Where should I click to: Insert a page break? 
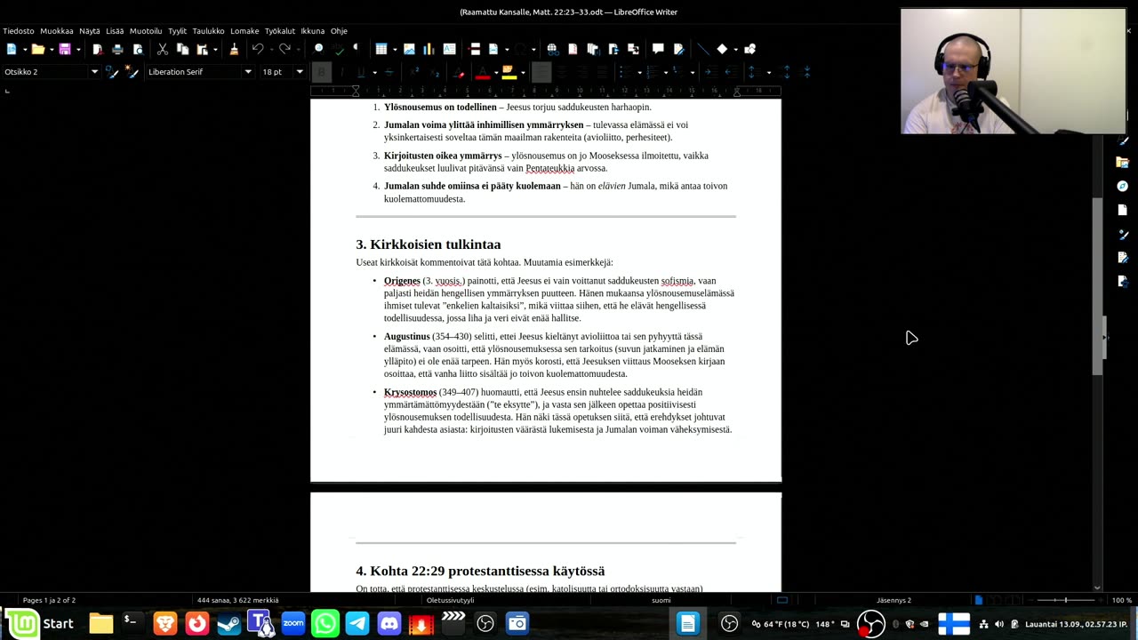click(x=475, y=49)
